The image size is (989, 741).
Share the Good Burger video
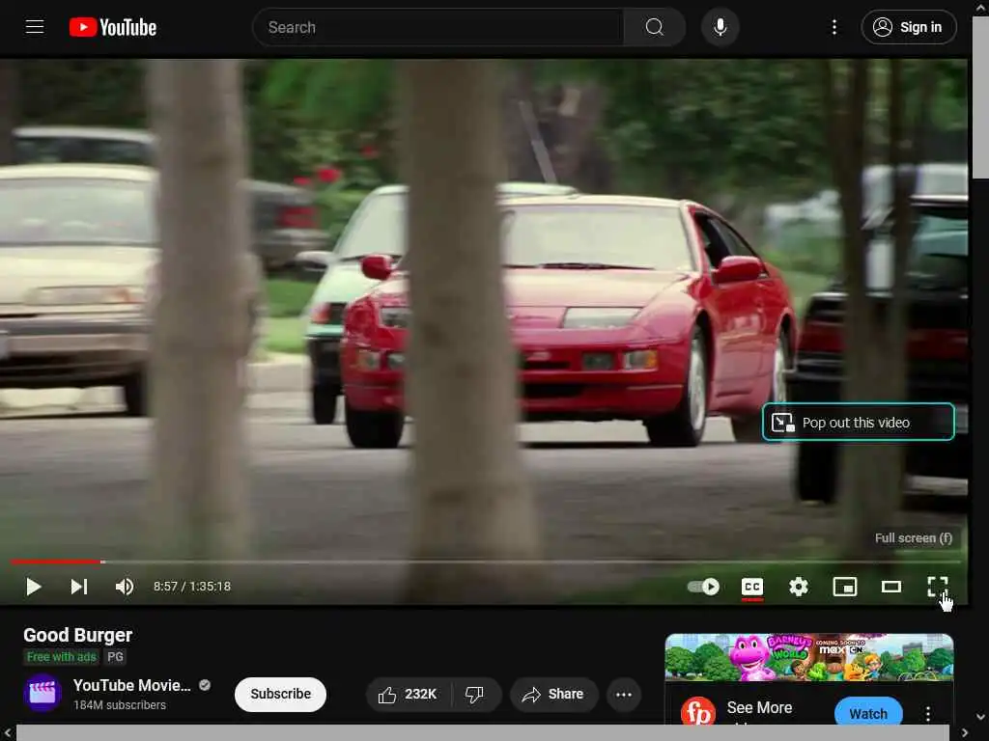pos(553,695)
